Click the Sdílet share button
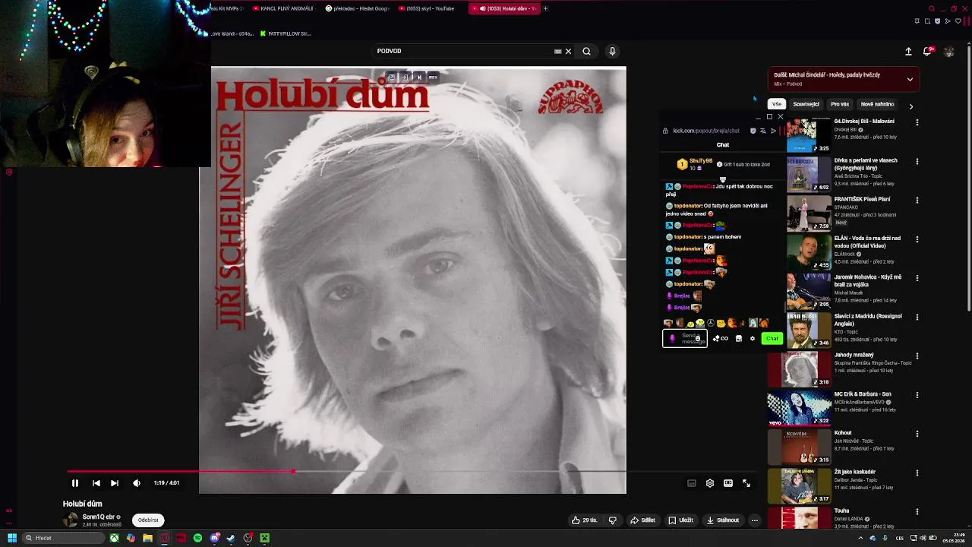972x547 pixels. [642, 520]
